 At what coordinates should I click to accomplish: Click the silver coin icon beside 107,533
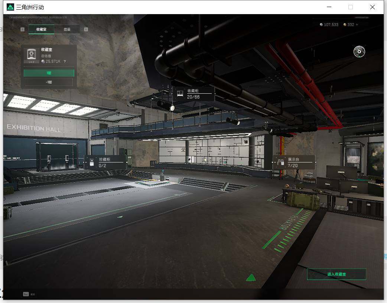point(321,25)
